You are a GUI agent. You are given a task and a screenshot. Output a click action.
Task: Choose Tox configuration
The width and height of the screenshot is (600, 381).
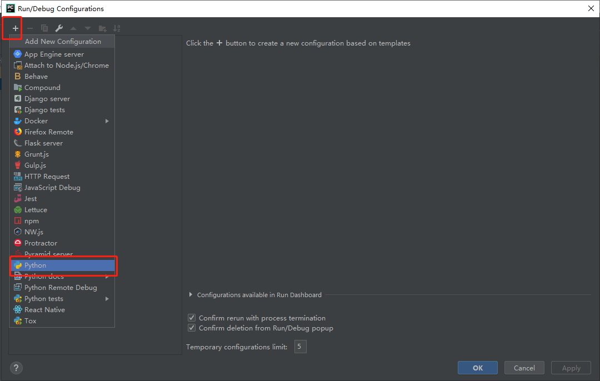point(62,320)
